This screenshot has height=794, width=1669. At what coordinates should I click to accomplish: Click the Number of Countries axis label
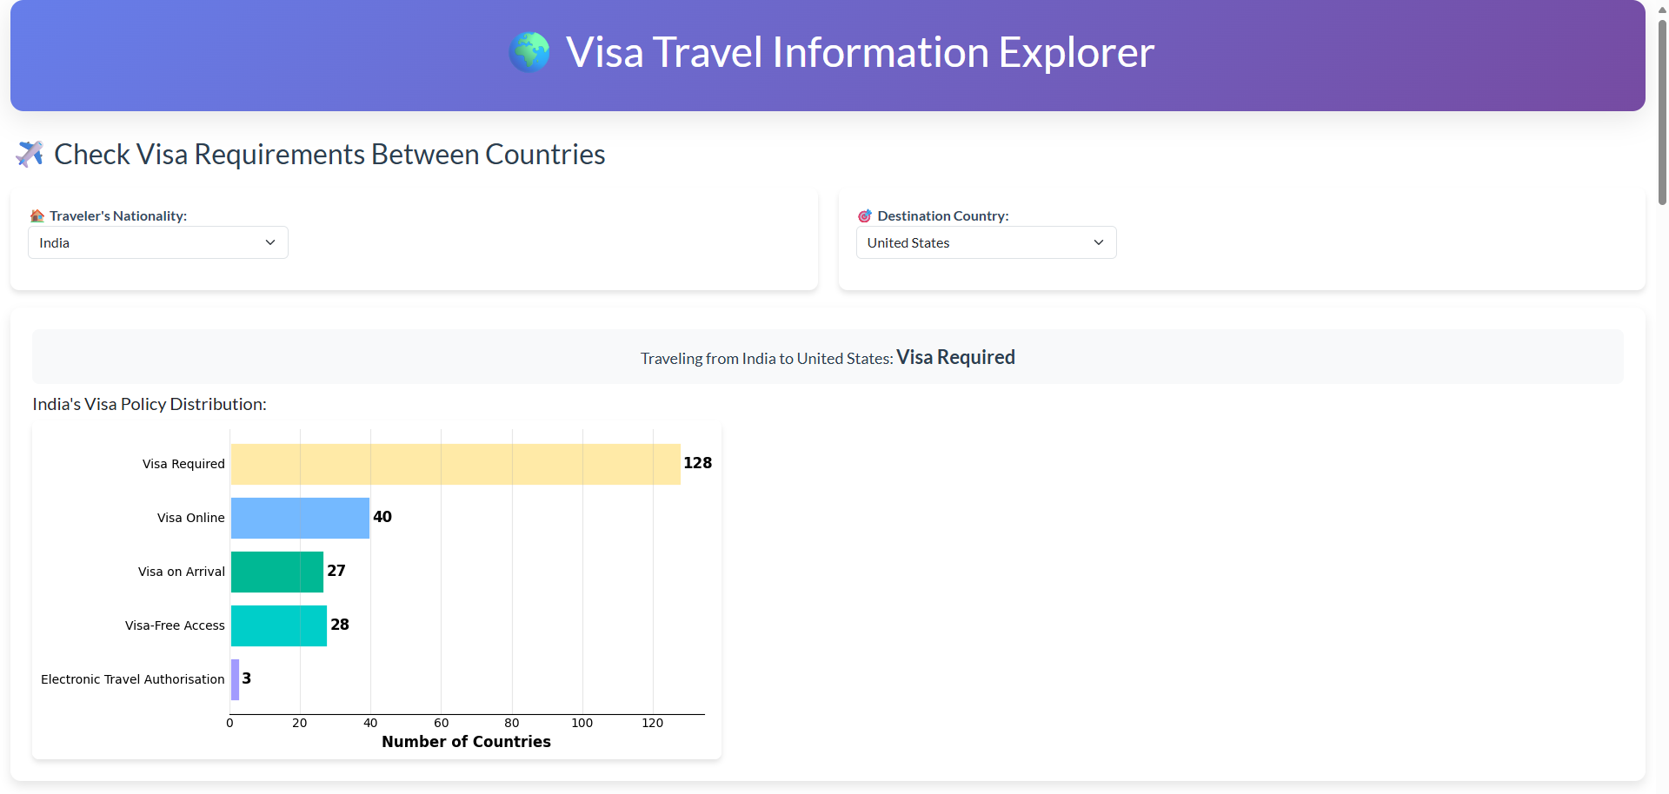pos(466,741)
